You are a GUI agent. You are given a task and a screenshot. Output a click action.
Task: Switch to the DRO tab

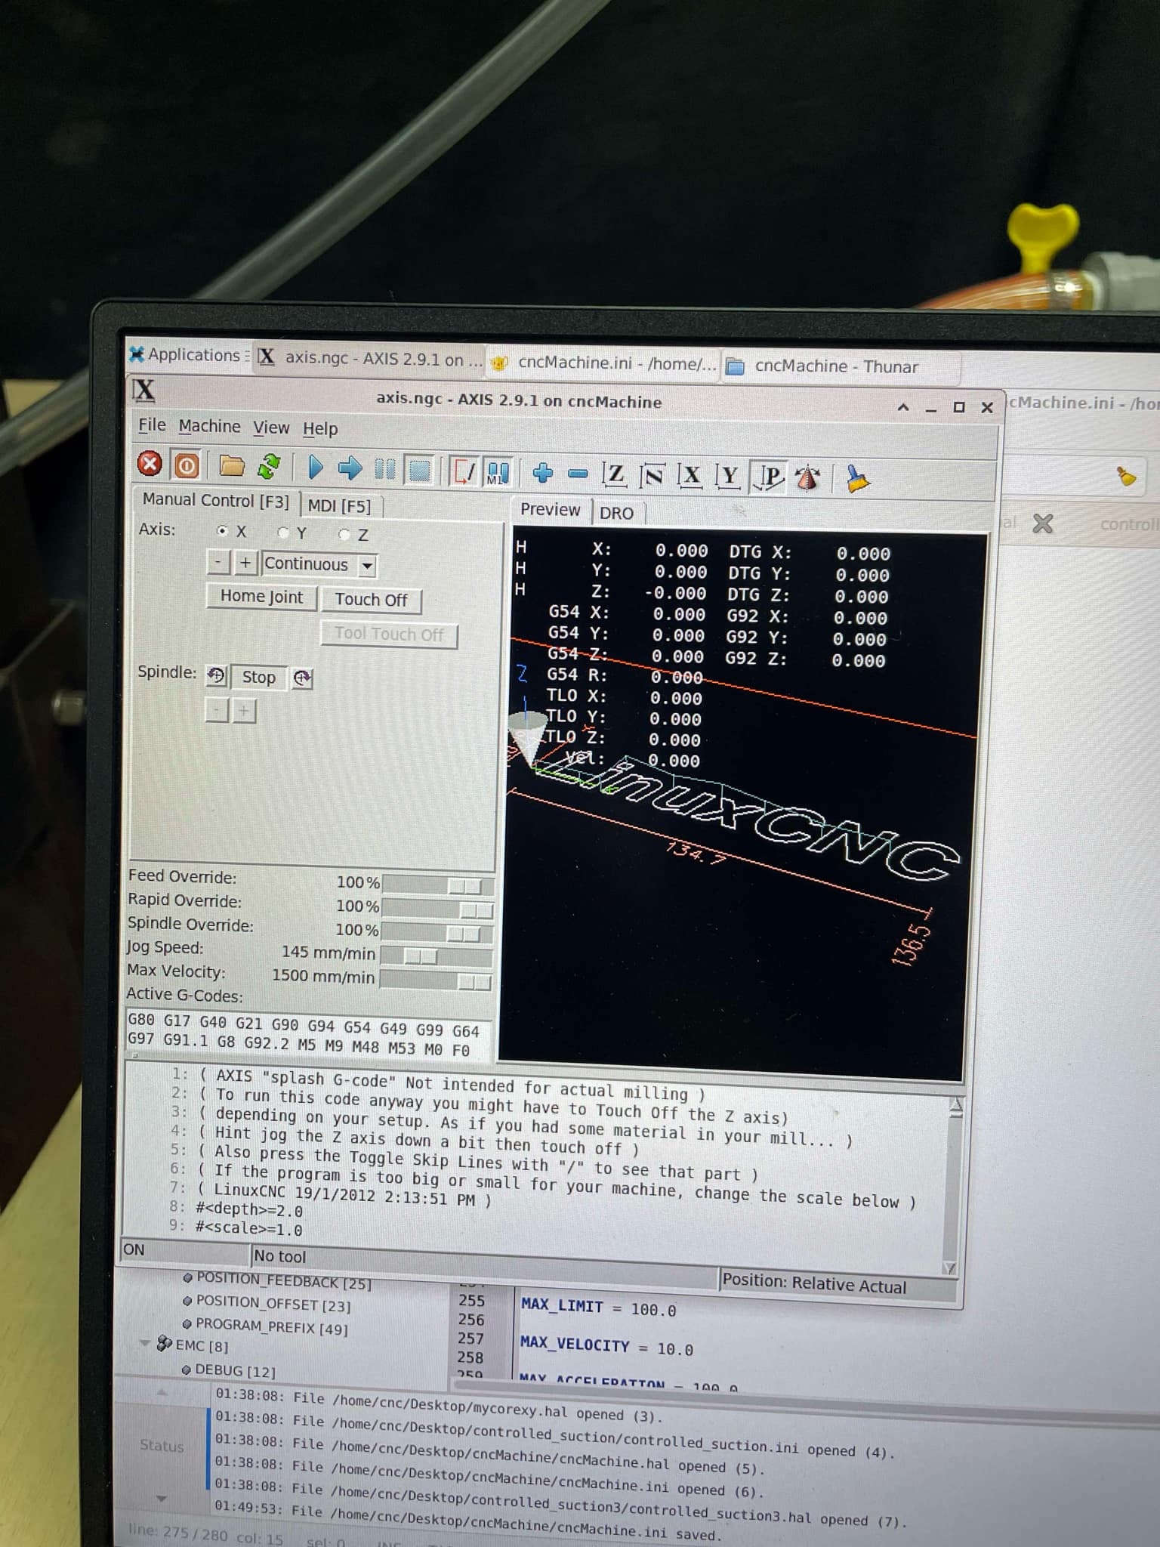[x=617, y=513]
